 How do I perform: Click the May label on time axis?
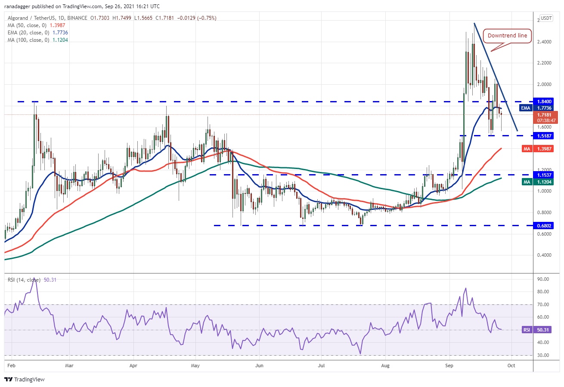(x=195, y=365)
